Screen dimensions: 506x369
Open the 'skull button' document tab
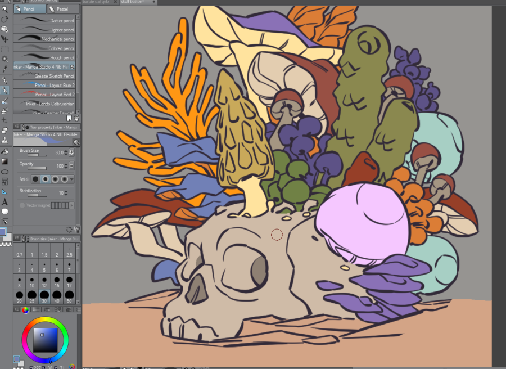pyautogui.click(x=133, y=2)
